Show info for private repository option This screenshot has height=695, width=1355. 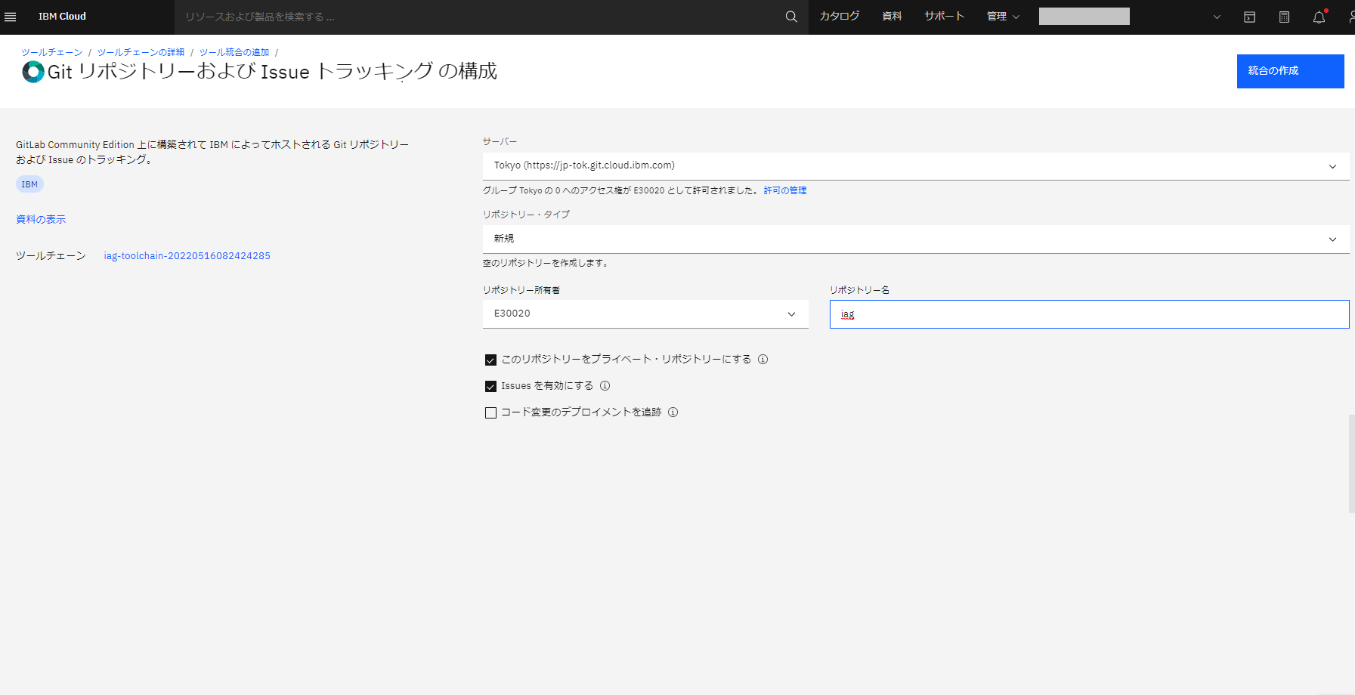763,360
